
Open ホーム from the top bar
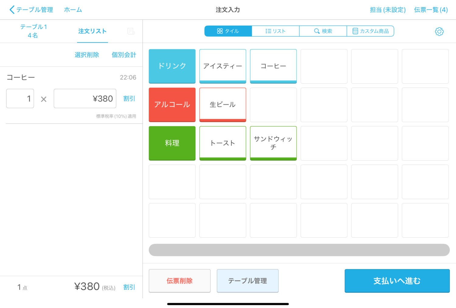(x=73, y=9)
